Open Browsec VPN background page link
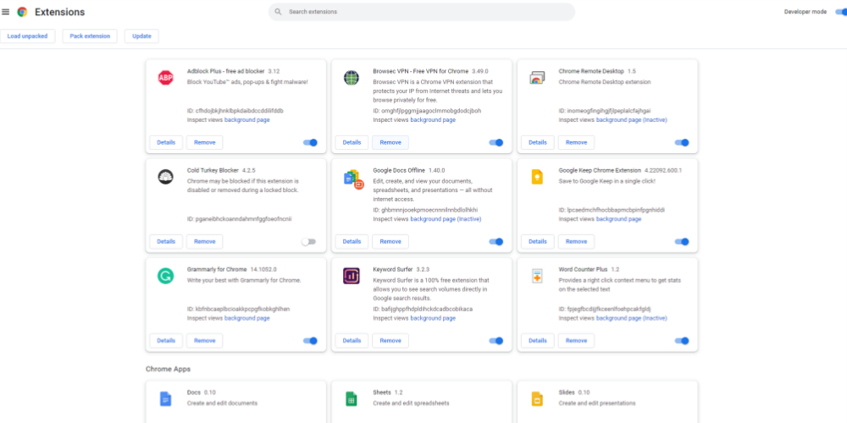Viewport: 847px width, 423px height. 433,120
